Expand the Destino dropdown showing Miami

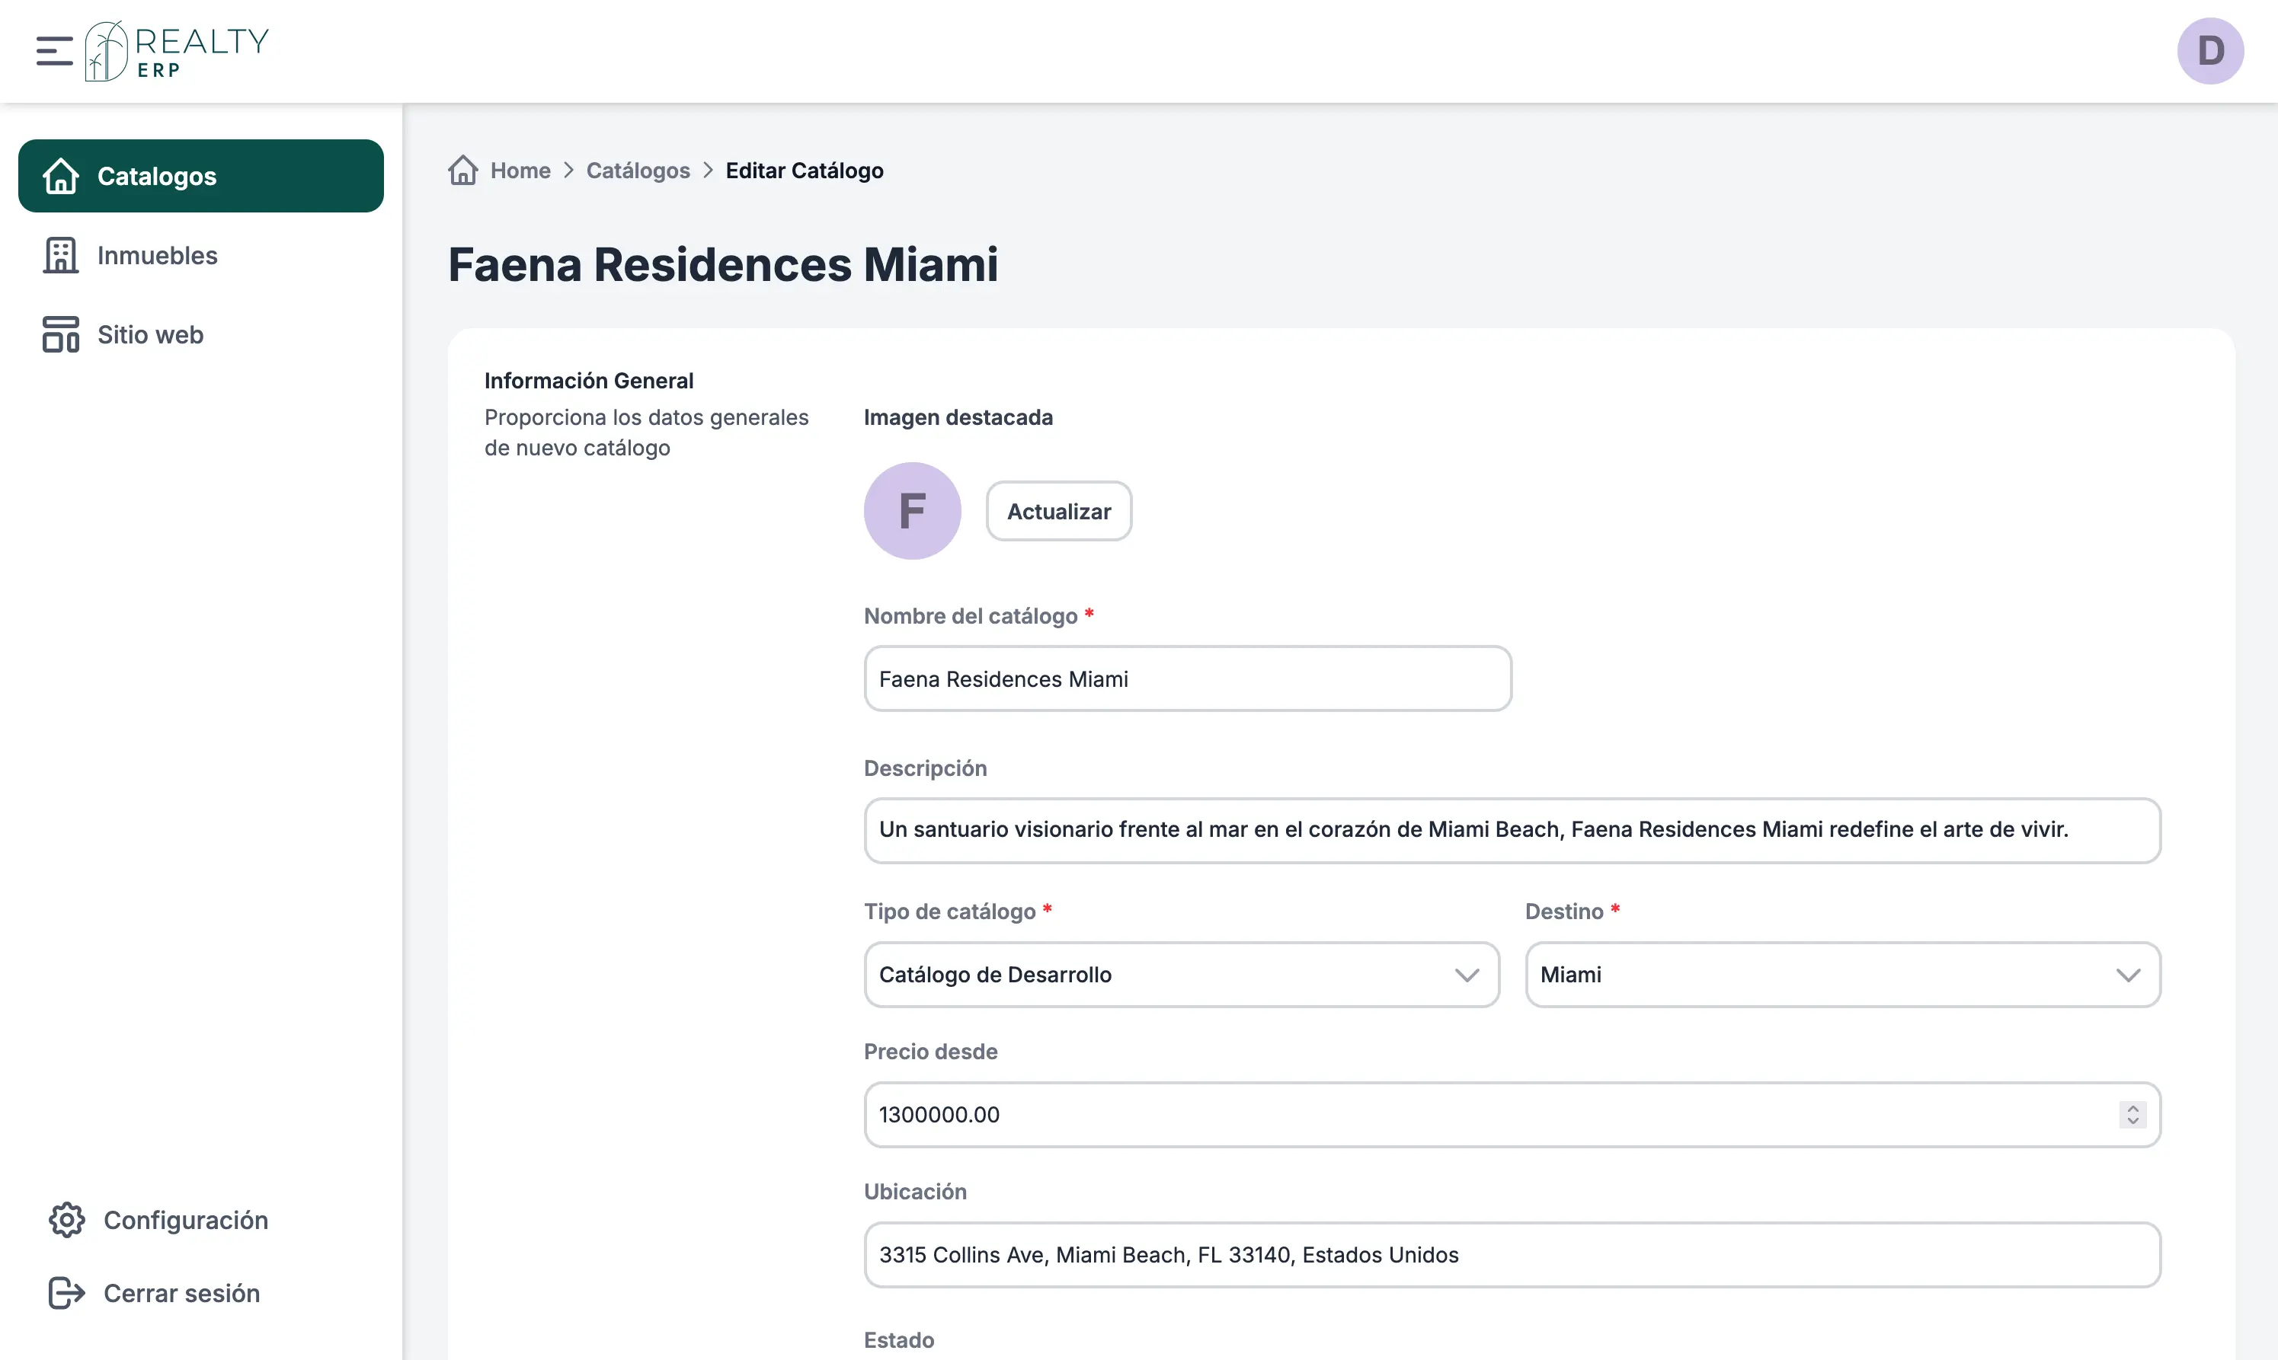pyautogui.click(x=1841, y=974)
